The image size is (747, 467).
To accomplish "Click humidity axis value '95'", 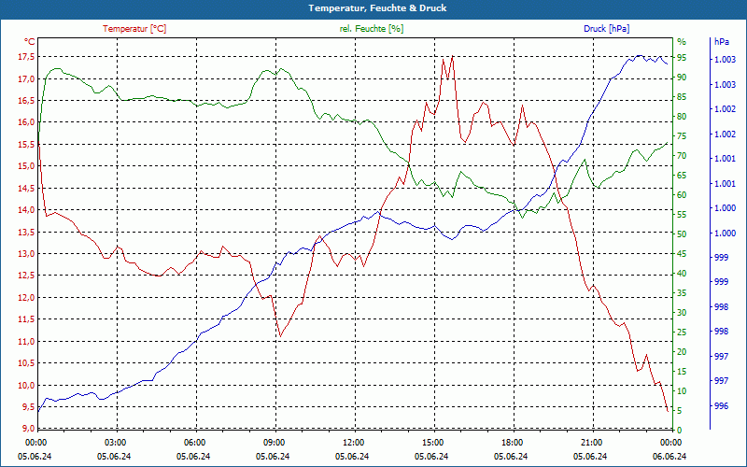I will (682, 58).
